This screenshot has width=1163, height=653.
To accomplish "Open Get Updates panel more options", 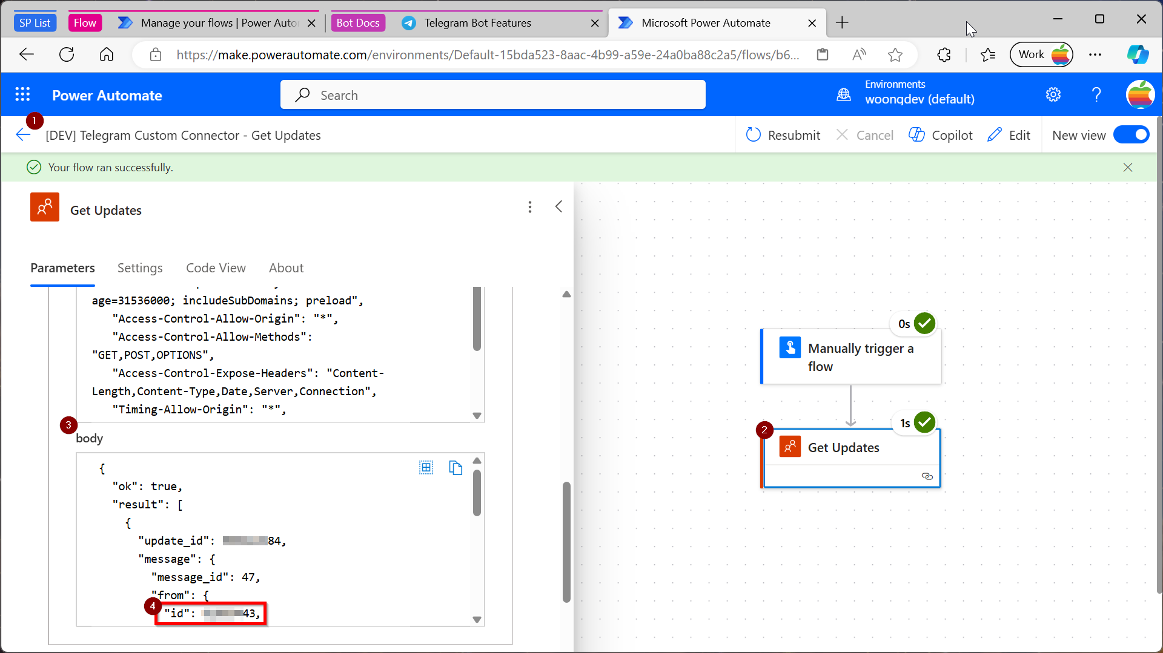I will (x=530, y=207).
